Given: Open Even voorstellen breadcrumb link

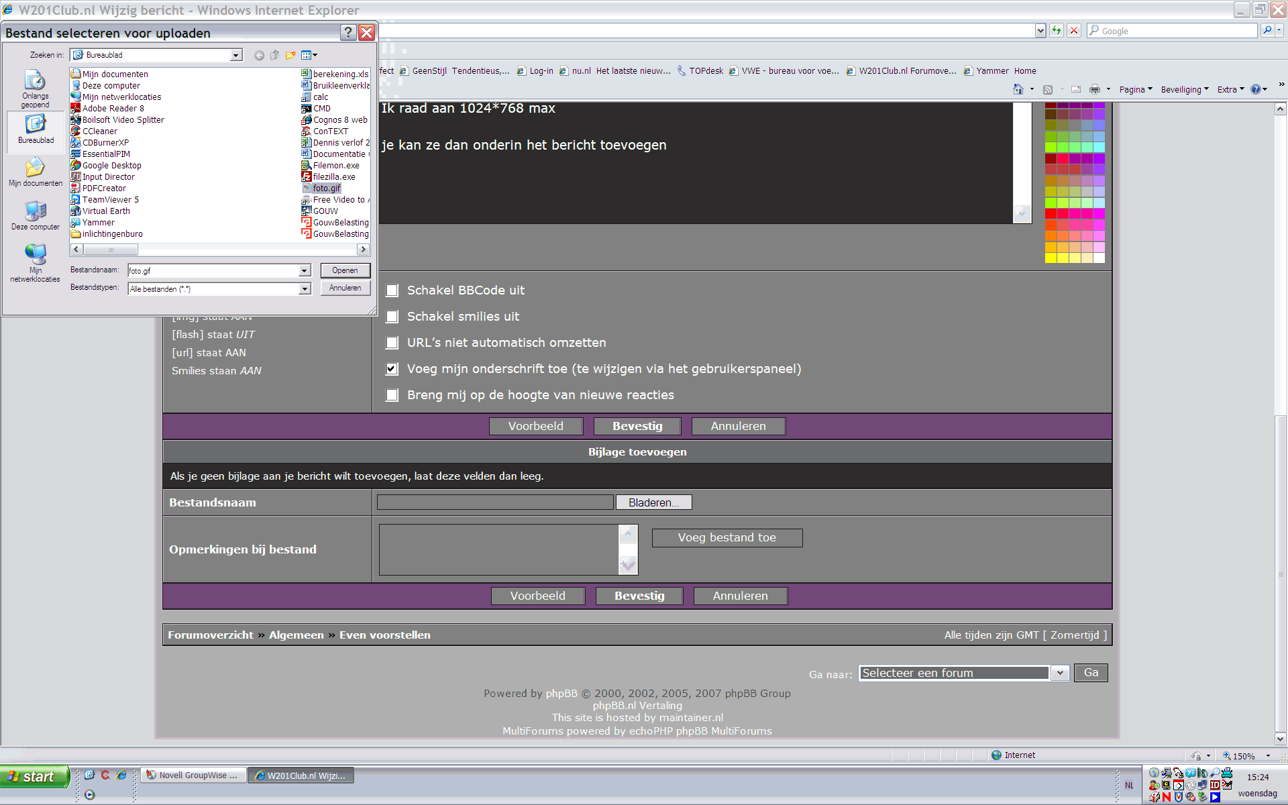Looking at the screenshot, I should (x=384, y=635).
